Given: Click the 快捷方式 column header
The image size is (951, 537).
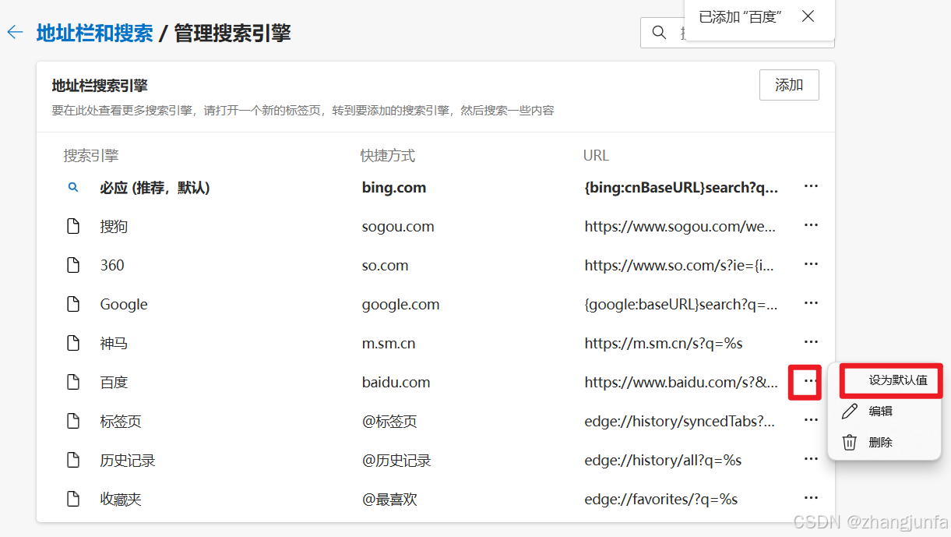Looking at the screenshot, I should (x=388, y=156).
